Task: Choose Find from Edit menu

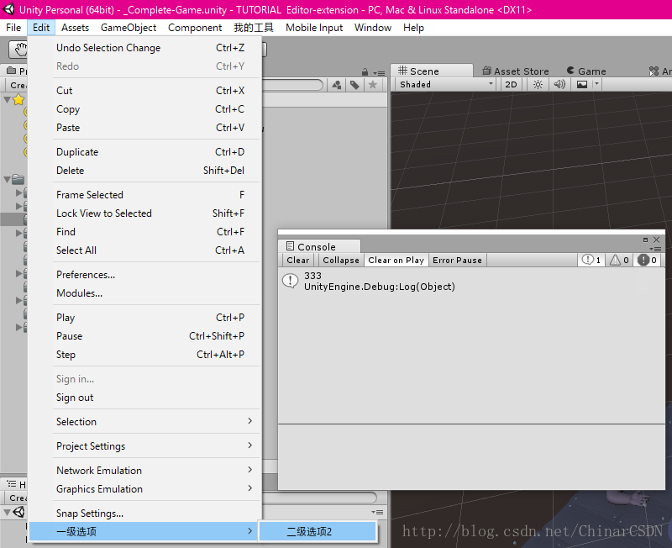Action: pos(144,231)
